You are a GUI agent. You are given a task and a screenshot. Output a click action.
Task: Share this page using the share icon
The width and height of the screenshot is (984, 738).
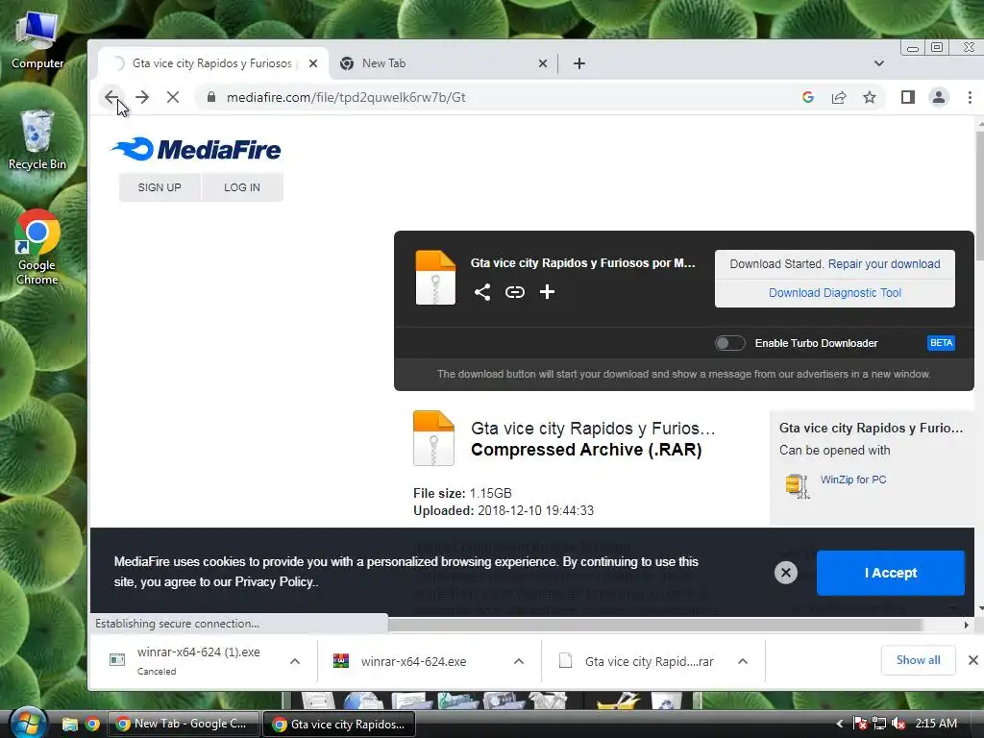click(838, 97)
